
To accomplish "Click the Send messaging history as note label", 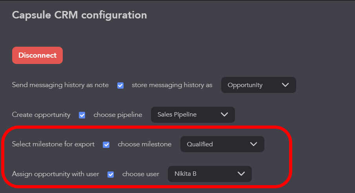I will (x=60, y=85).
